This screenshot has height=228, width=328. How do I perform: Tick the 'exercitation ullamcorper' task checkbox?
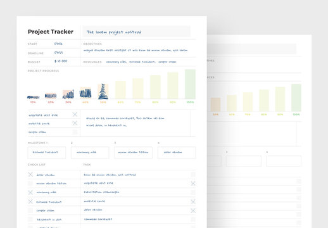click(x=193, y=193)
